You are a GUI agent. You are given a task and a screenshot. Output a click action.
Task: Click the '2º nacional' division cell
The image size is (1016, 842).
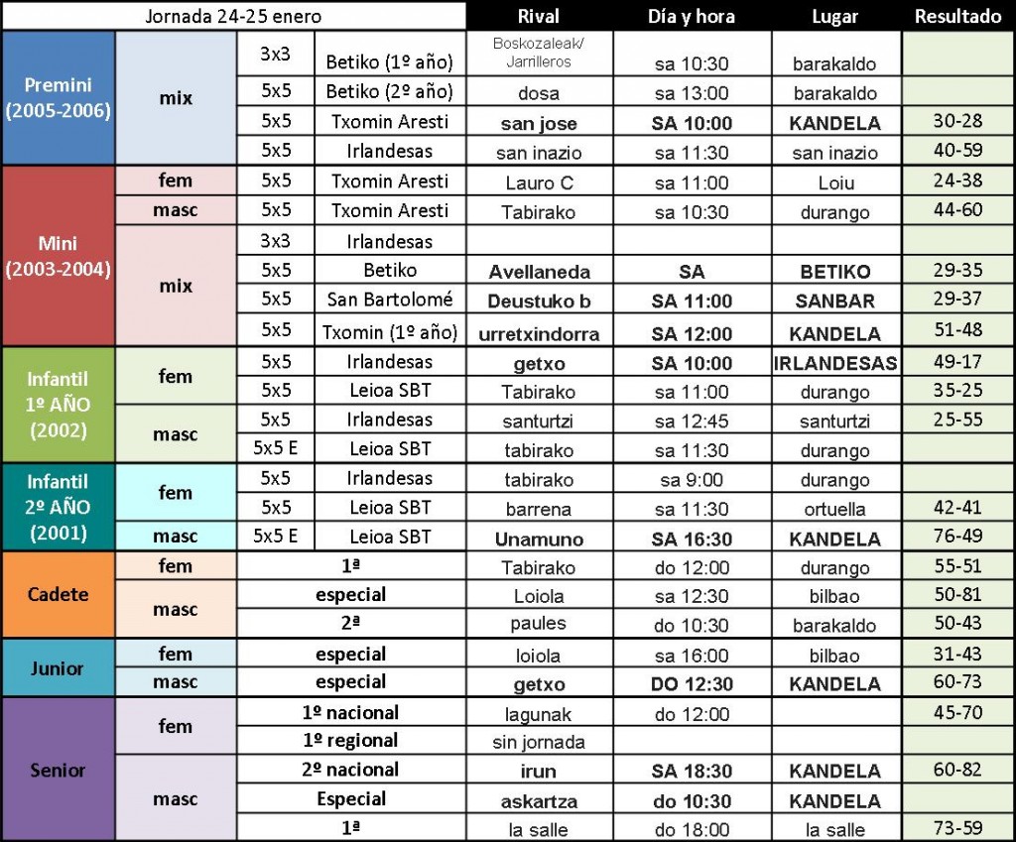pyautogui.click(x=350, y=770)
